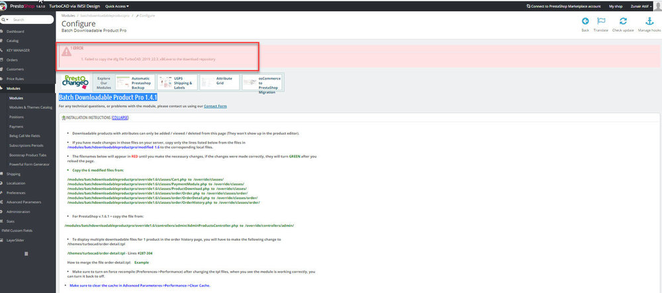
Task: Click the 'Copy the 6 modified files from:' text
Action: pyautogui.click(x=98, y=171)
